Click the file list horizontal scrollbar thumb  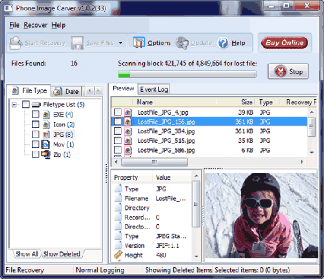[155, 162]
